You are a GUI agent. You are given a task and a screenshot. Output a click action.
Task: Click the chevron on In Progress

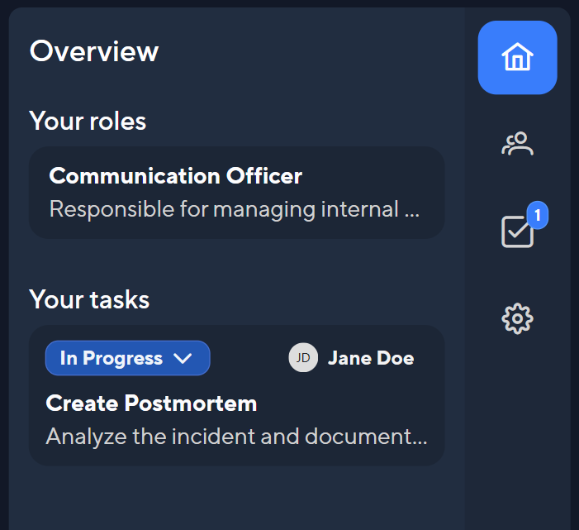(x=183, y=358)
